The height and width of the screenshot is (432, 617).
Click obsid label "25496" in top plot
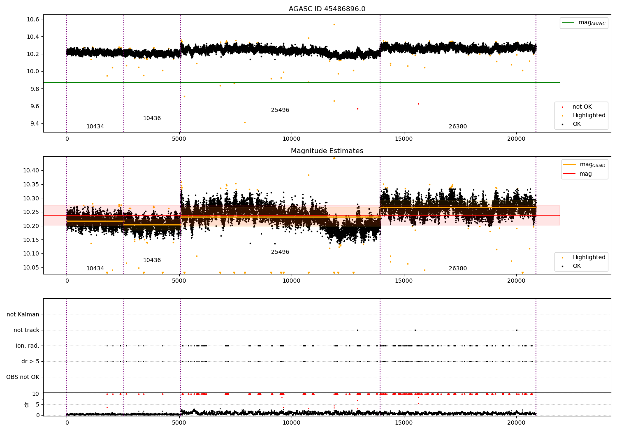tap(280, 110)
